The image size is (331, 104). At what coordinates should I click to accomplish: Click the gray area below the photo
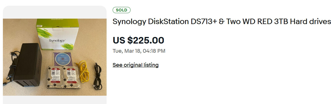(55, 100)
